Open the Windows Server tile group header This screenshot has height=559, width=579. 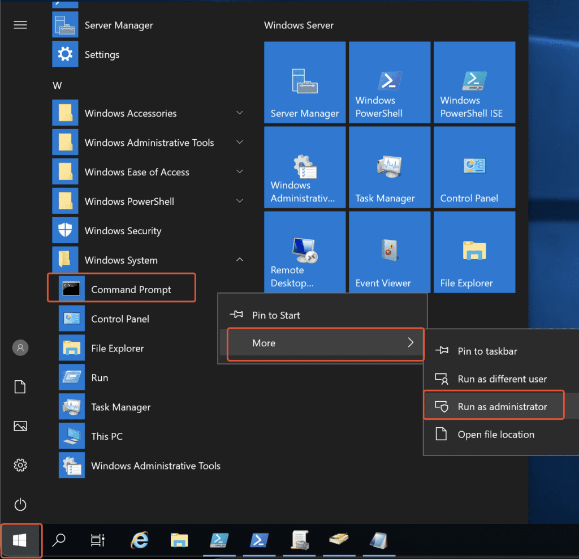click(x=299, y=25)
